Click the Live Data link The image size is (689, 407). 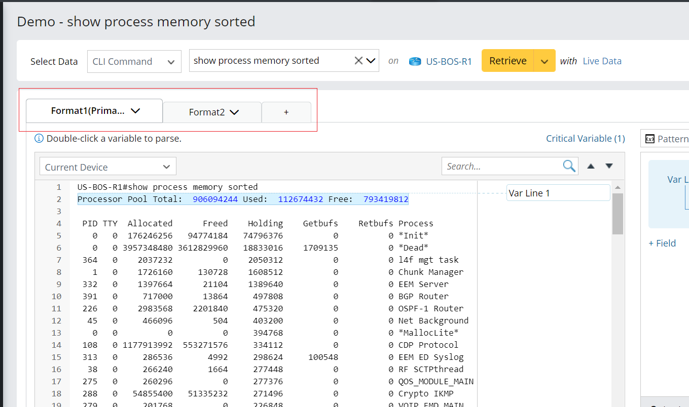pyautogui.click(x=602, y=61)
